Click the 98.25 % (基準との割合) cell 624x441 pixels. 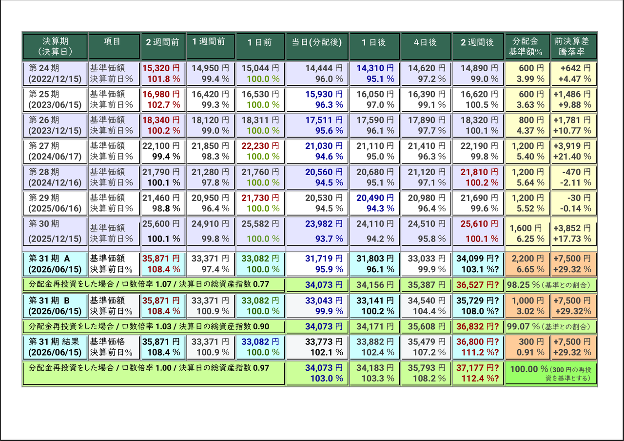551,284
